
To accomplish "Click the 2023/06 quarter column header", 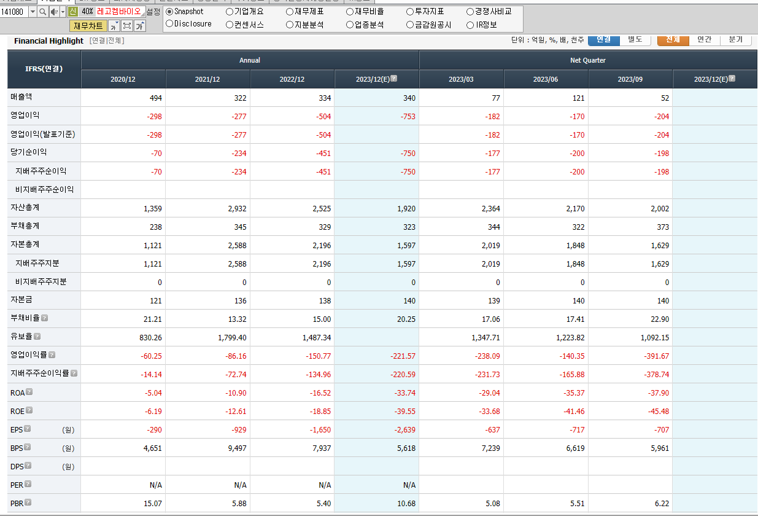I will (546, 79).
